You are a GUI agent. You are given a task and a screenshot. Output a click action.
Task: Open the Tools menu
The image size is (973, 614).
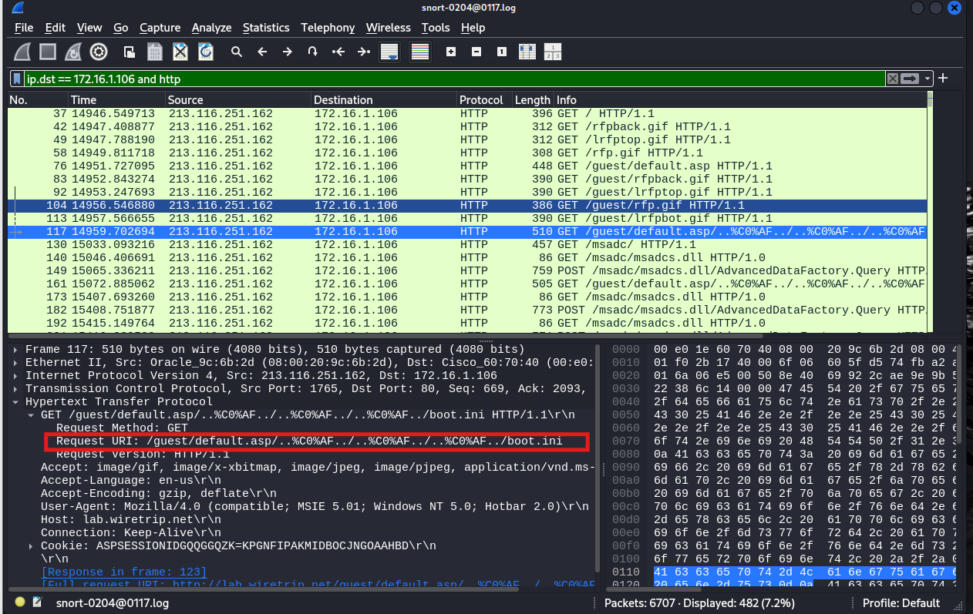tap(436, 28)
